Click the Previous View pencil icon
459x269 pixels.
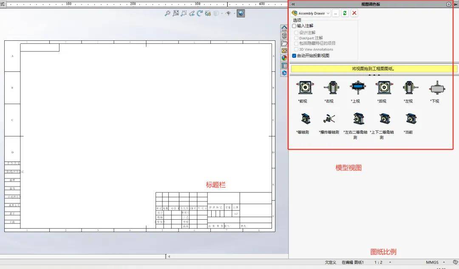[x=192, y=13]
